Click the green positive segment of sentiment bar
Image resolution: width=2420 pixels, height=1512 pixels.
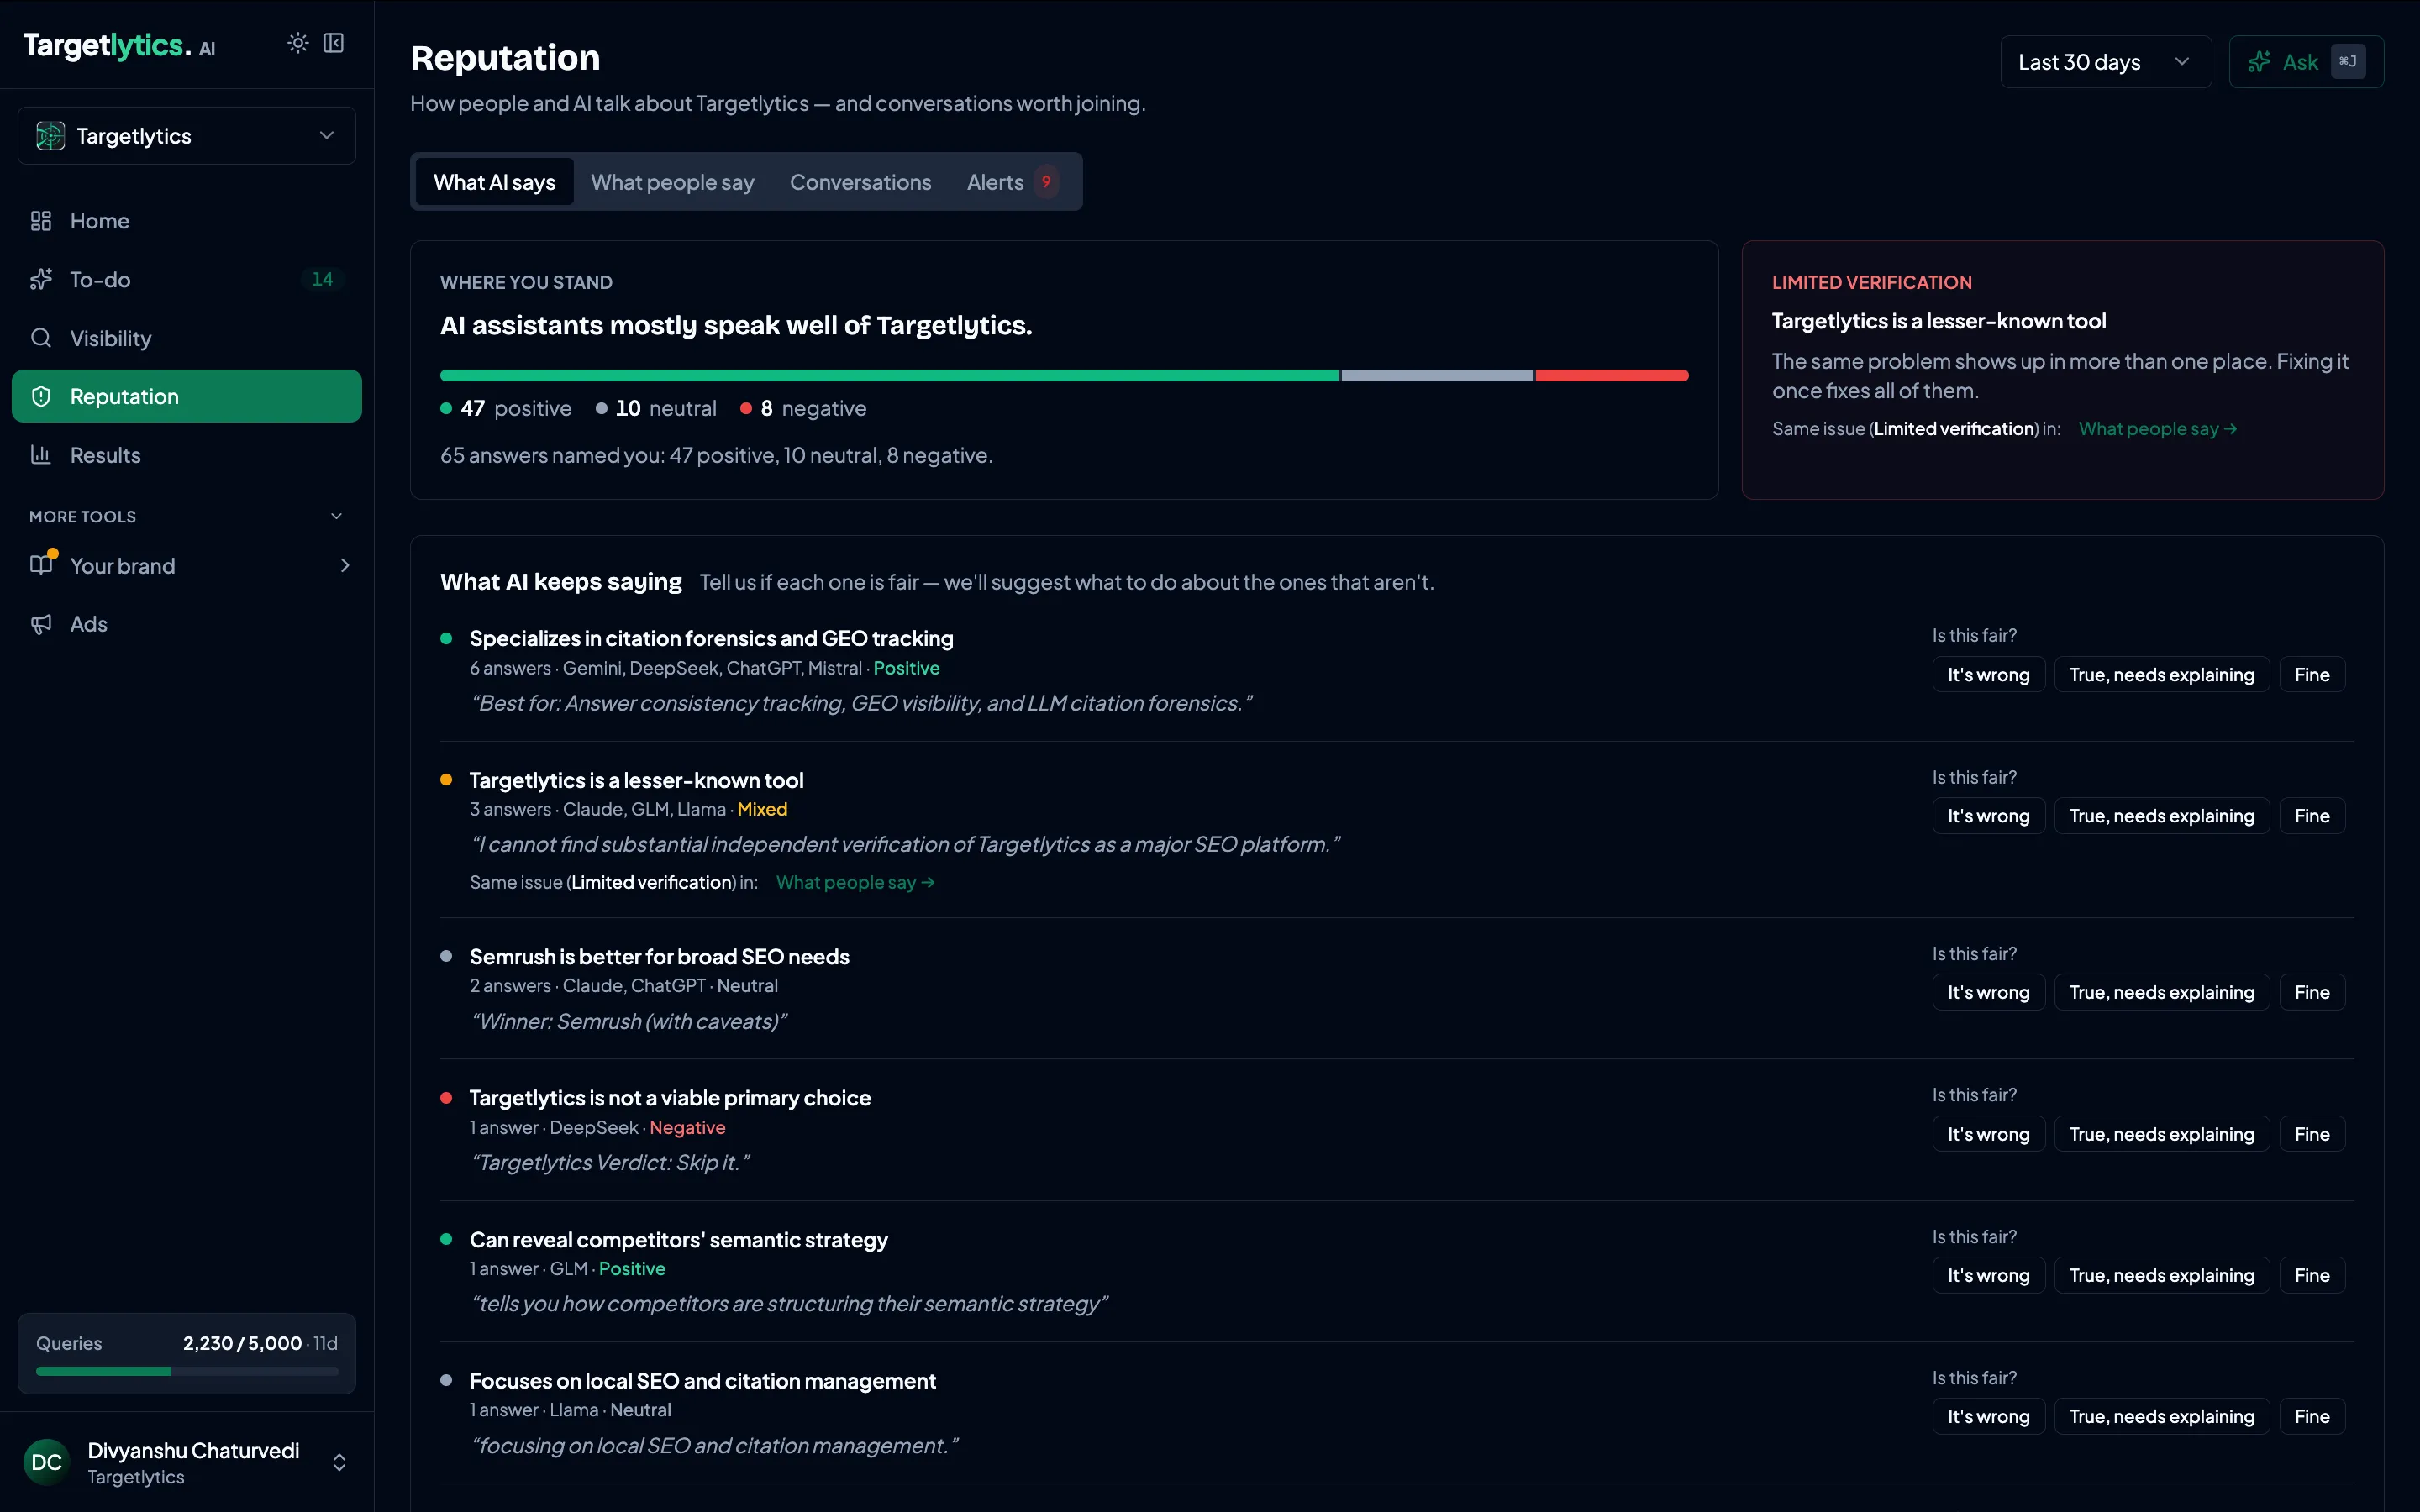point(889,375)
